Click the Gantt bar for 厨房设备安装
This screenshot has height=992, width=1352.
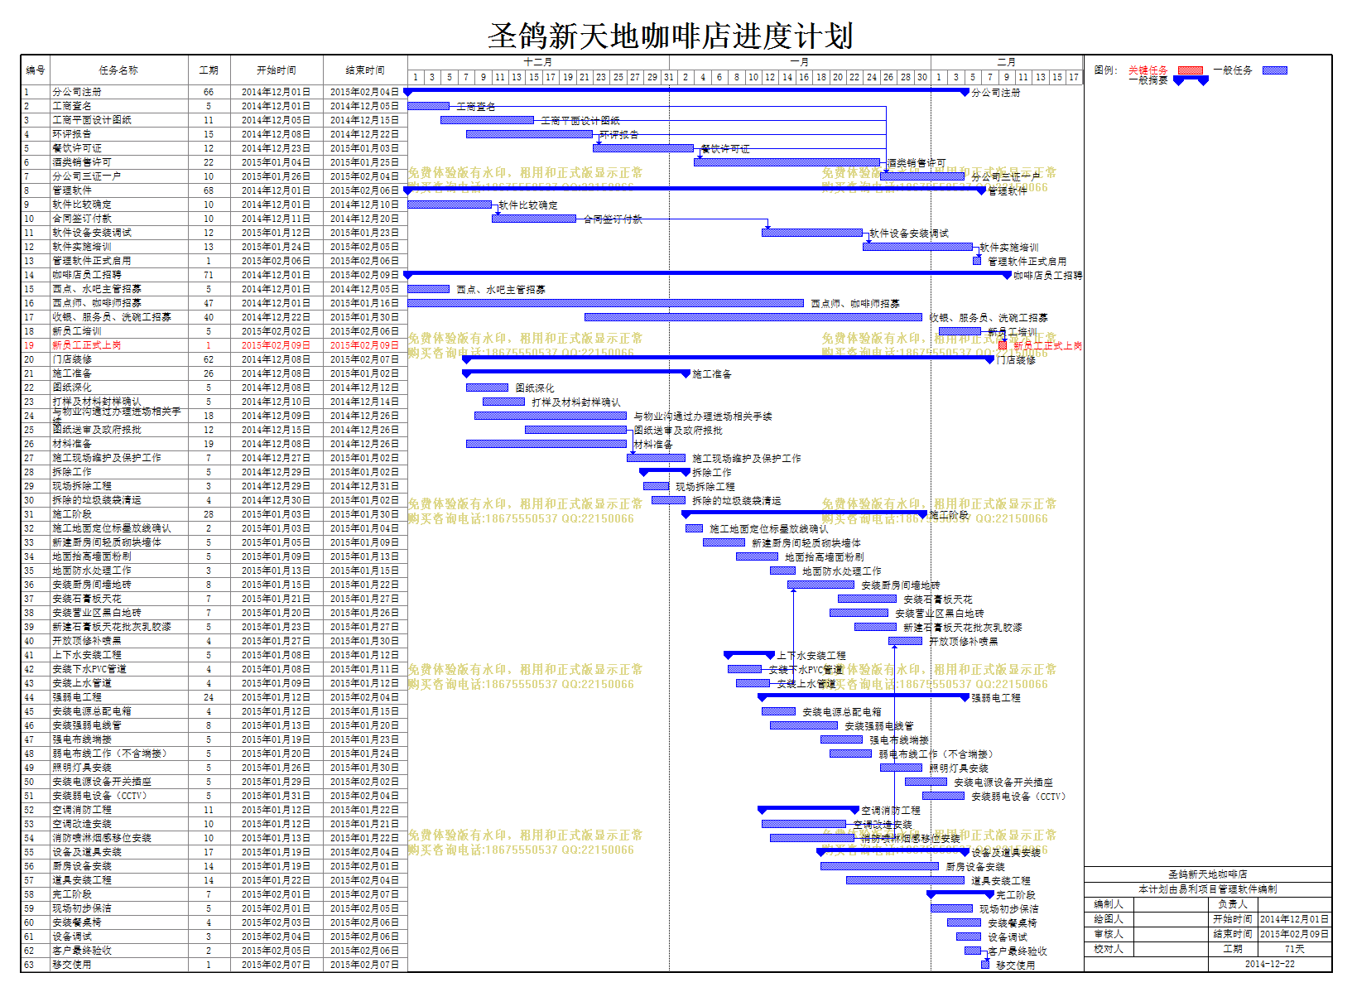pos(879,866)
